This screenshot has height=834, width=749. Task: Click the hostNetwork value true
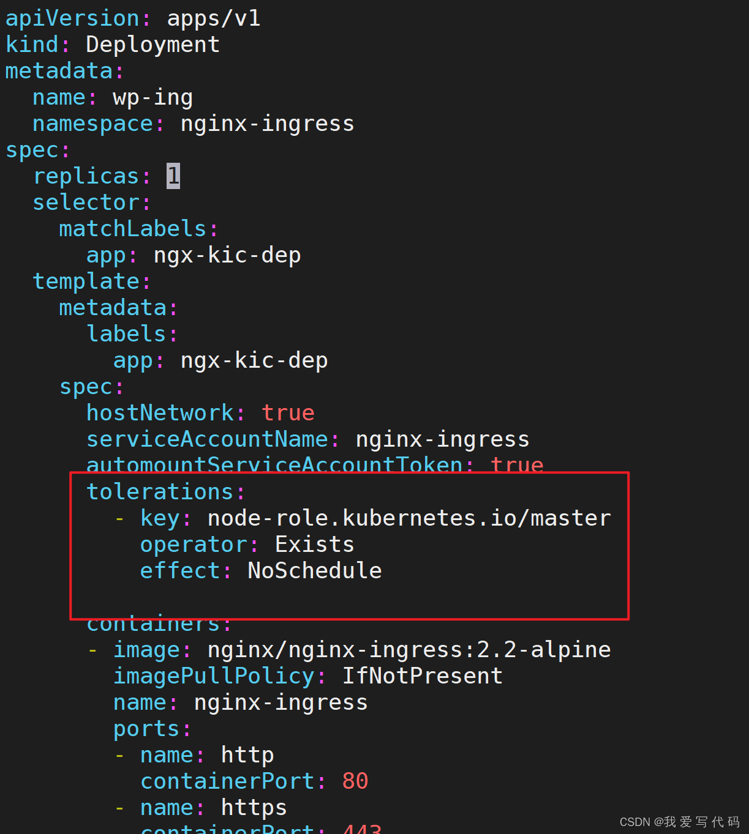point(288,412)
